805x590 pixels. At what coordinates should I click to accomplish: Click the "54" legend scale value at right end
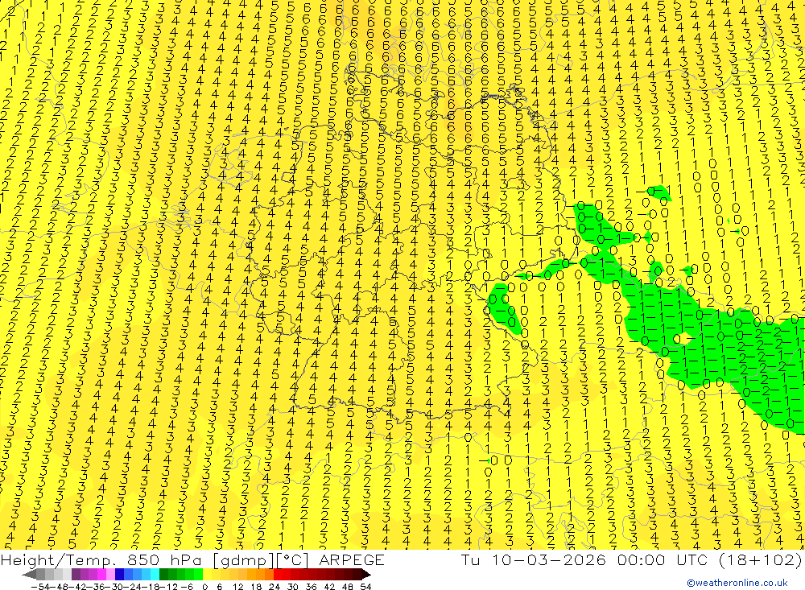[365, 587]
